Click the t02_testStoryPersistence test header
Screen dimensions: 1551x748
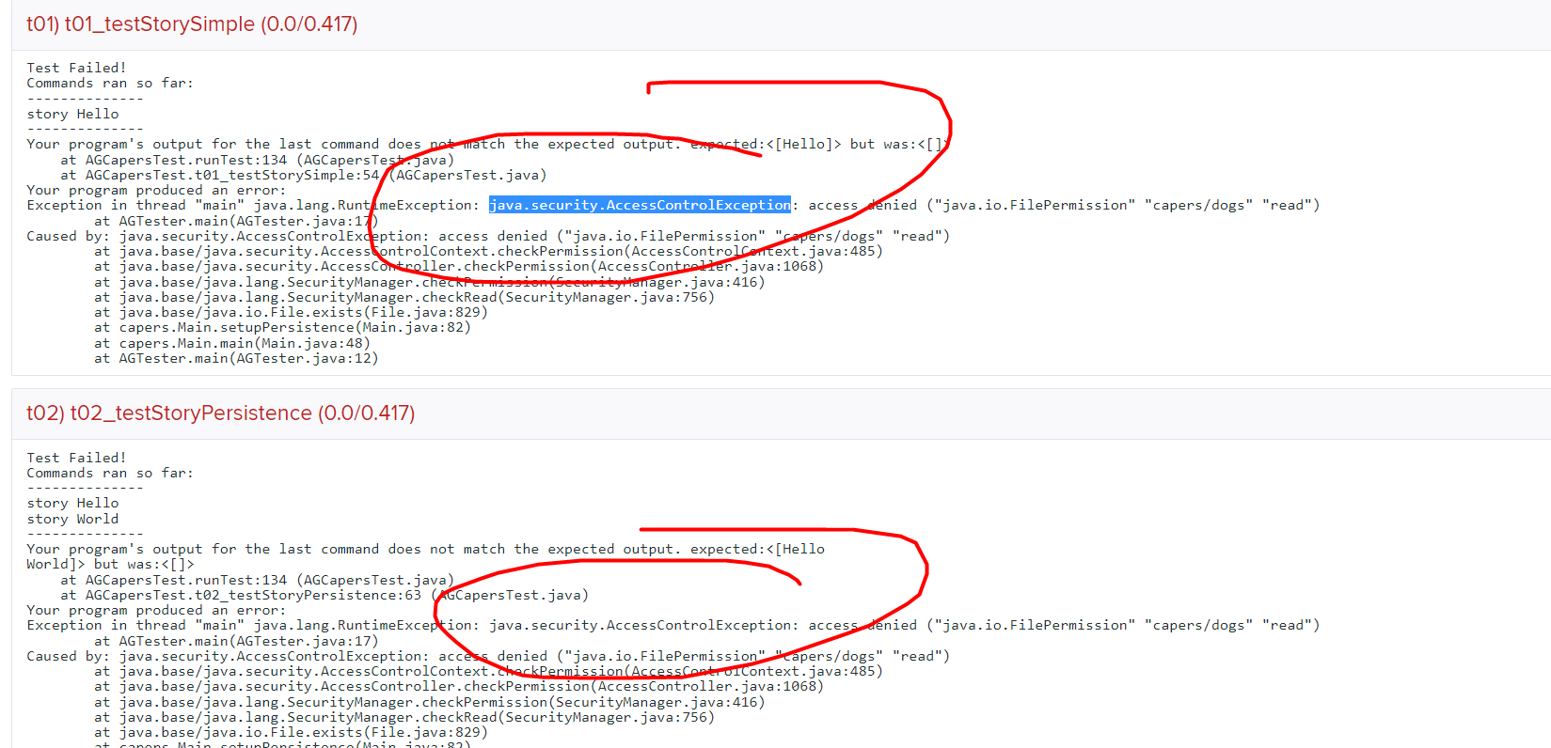(220, 413)
